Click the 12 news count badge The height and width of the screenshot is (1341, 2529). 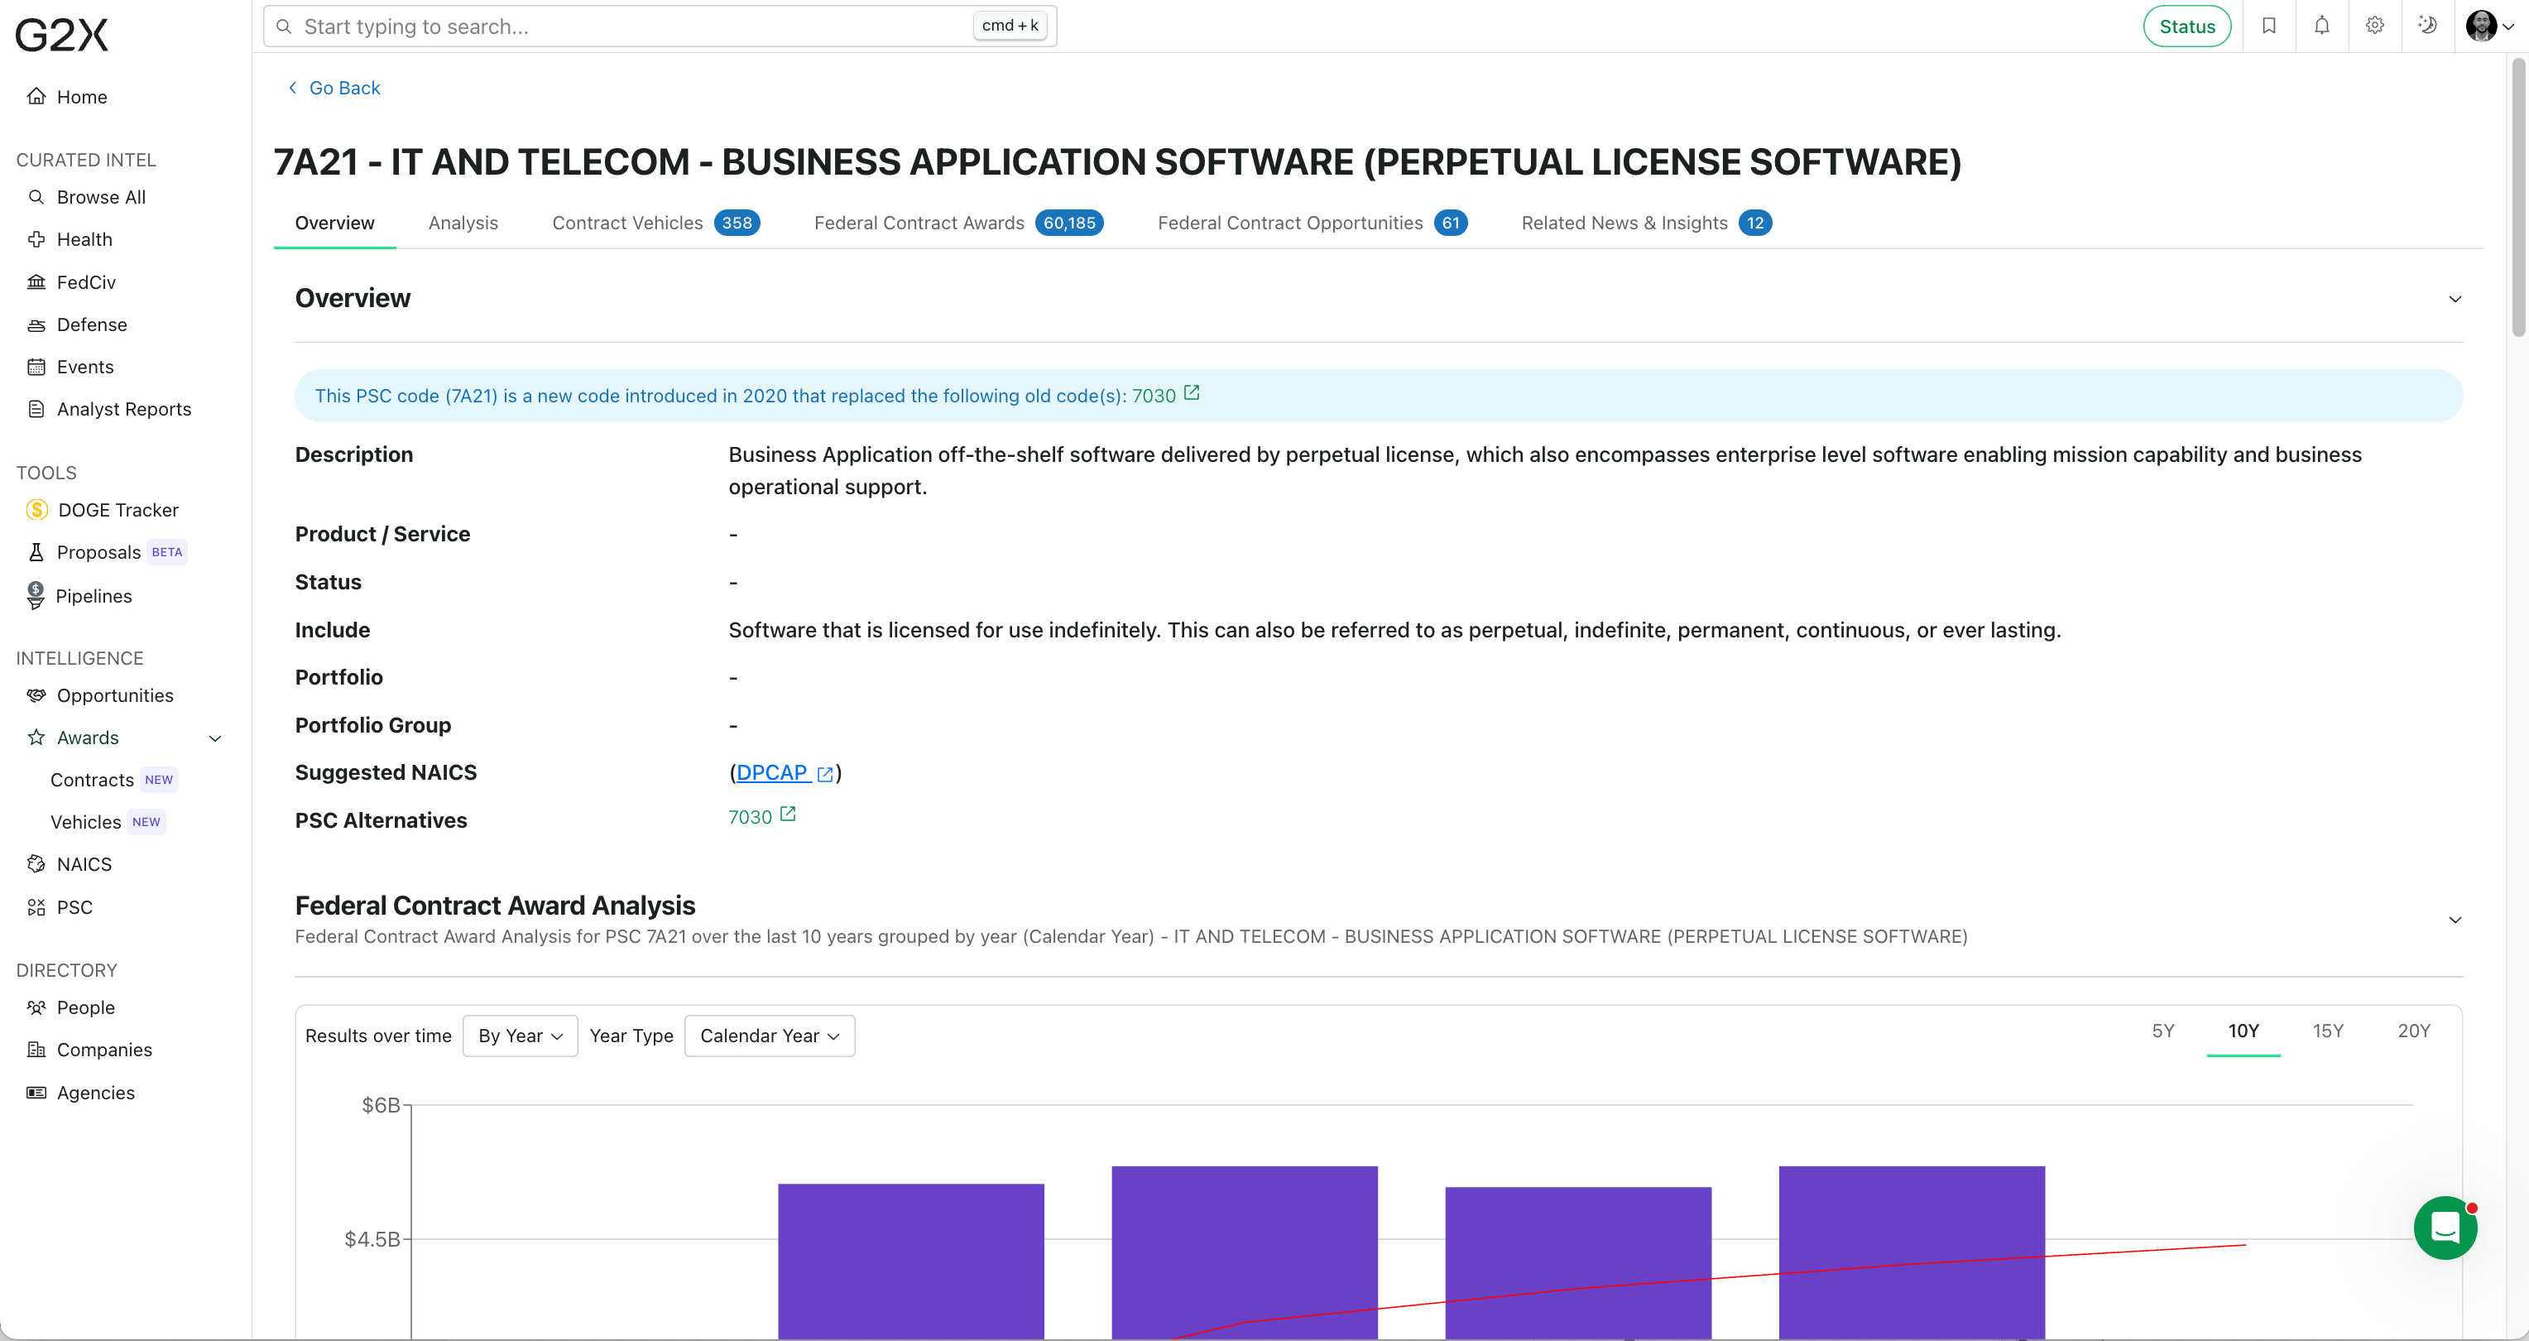pyautogui.click(x=1754, y=223)
